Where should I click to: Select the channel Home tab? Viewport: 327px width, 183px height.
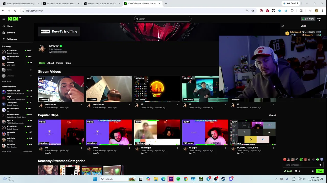tap(42, 63)
